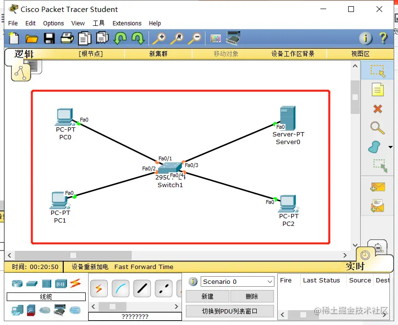Open the View menu

point(78,23)
